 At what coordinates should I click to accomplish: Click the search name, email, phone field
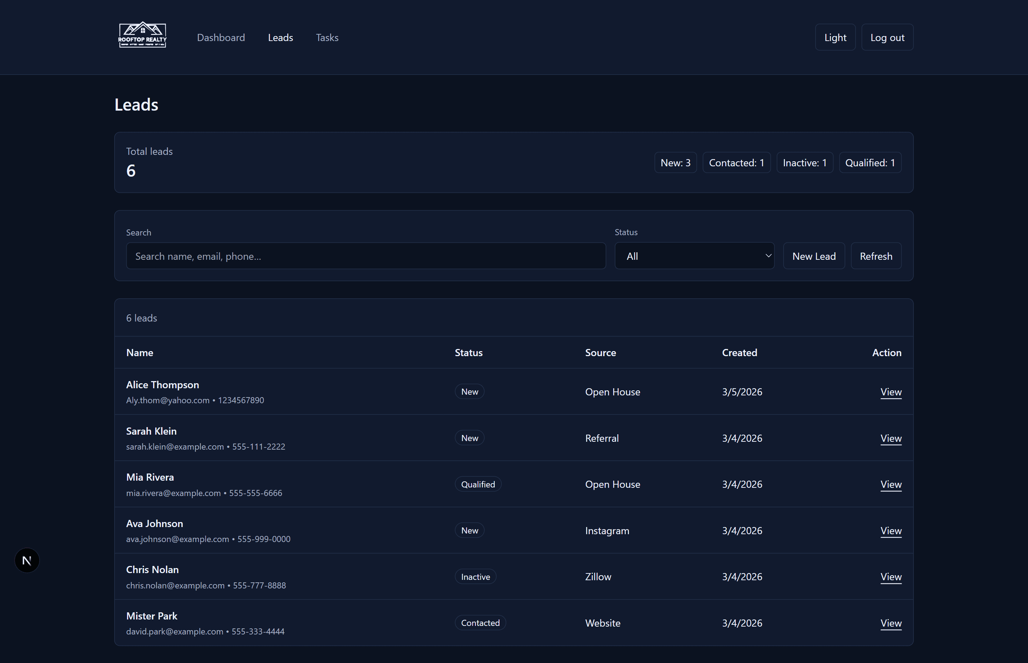point(366,256)
